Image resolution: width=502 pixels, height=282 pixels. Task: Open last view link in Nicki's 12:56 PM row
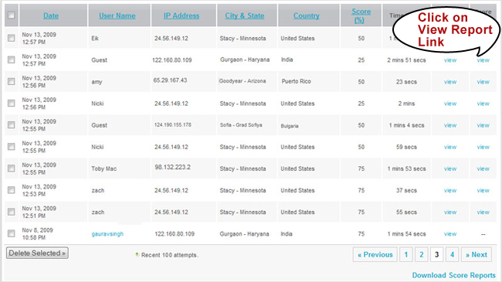pos(483,104)
